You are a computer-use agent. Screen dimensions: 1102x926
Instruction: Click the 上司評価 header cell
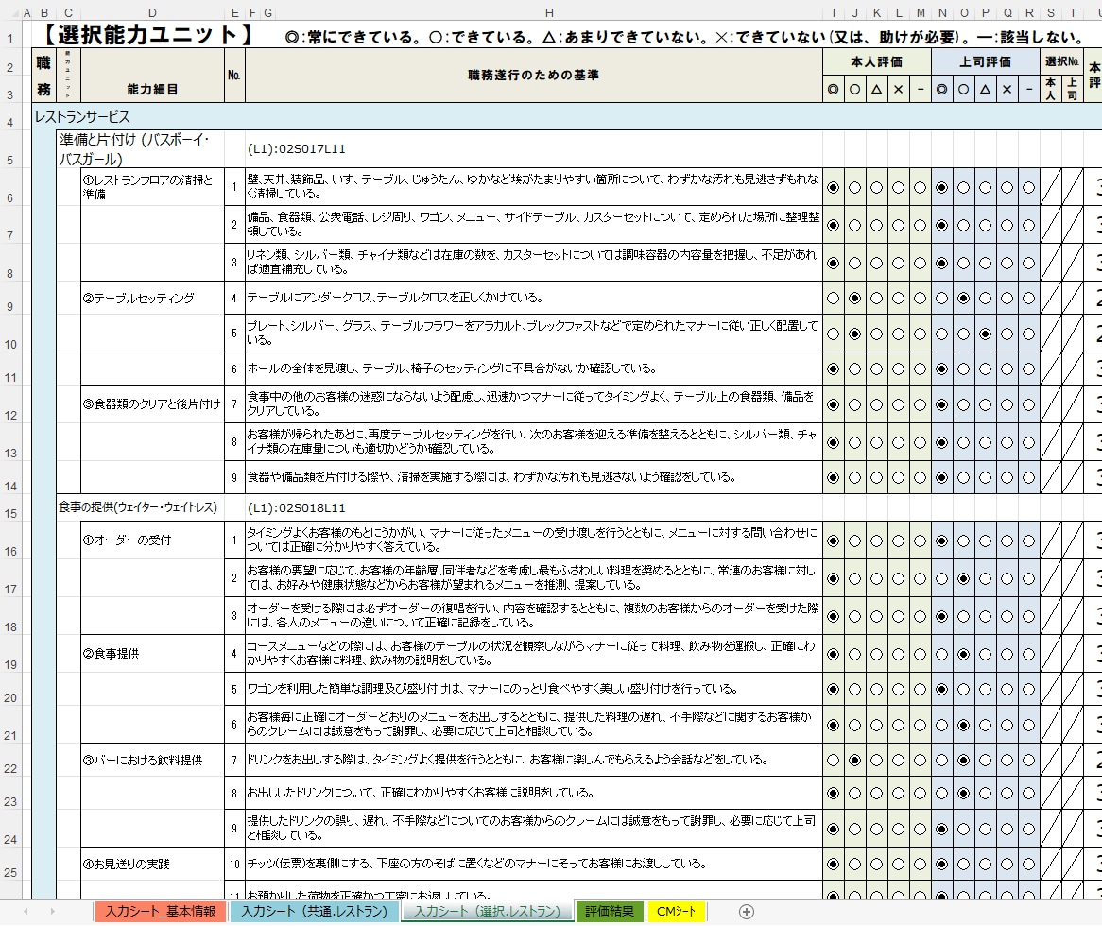[x=986, y=61]
